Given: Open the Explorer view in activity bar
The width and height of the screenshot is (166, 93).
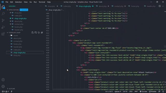Looking at the screenshot, I should point(3,7).
